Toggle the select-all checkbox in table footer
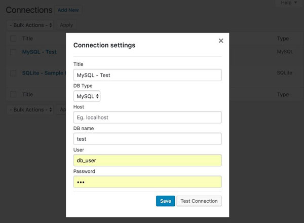Image resolution: width=304 pixels, height=223 pixels. tap(13, 94)
